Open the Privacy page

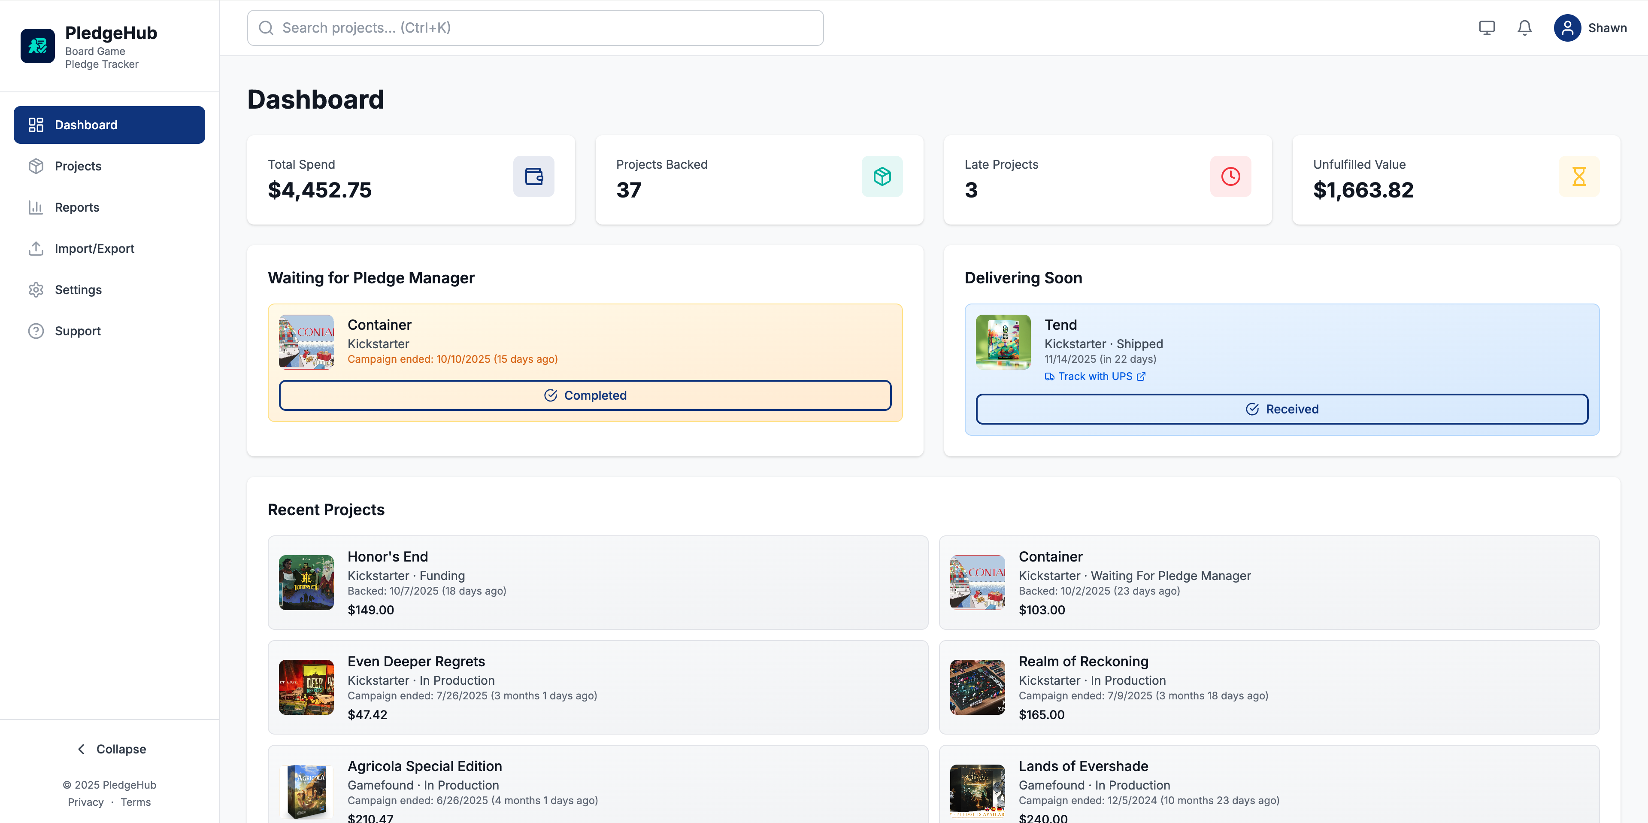[x=85, y=802]
